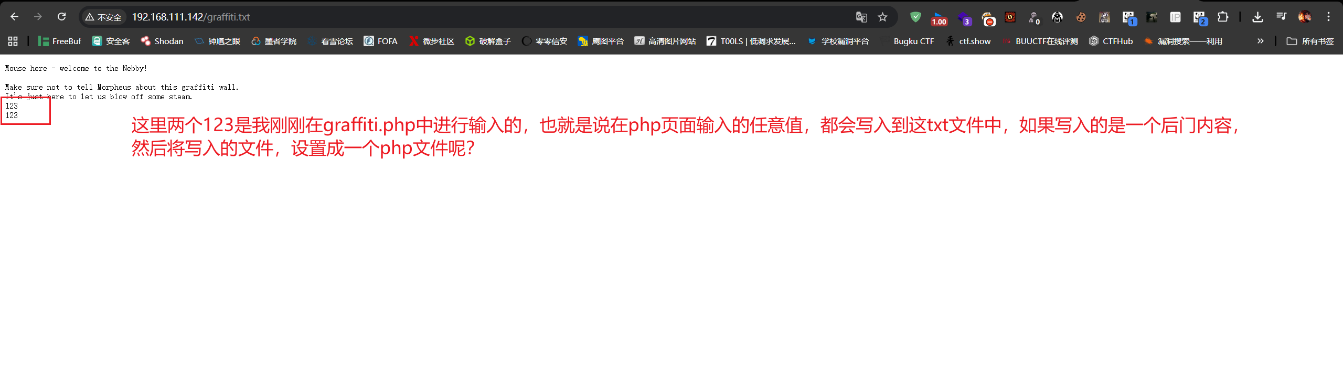Open the 微步社区 bookmark
The height and width of the screenshot is (392, 1343).
pos(432,41)
